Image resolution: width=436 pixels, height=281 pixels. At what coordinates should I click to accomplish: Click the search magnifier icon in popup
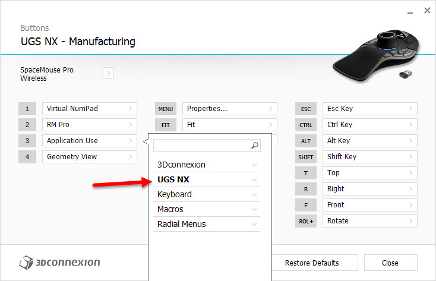(255, 145)
